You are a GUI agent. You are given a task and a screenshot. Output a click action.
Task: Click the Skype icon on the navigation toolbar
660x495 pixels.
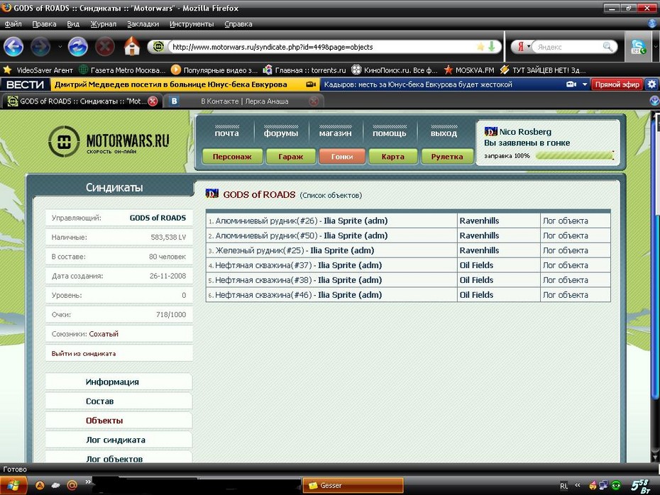tap(638, 47)
